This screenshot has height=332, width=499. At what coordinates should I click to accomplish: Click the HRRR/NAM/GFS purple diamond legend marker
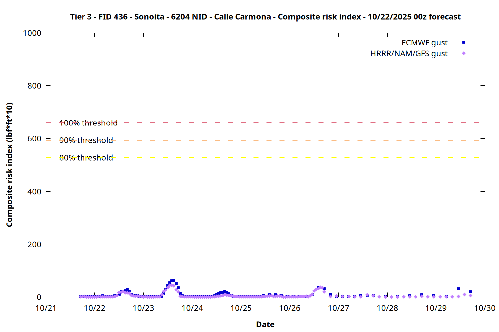(x=464, y=53)
